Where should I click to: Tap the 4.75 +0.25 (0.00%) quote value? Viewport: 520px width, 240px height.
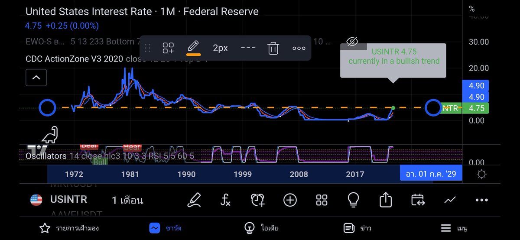tap(62, 26)
